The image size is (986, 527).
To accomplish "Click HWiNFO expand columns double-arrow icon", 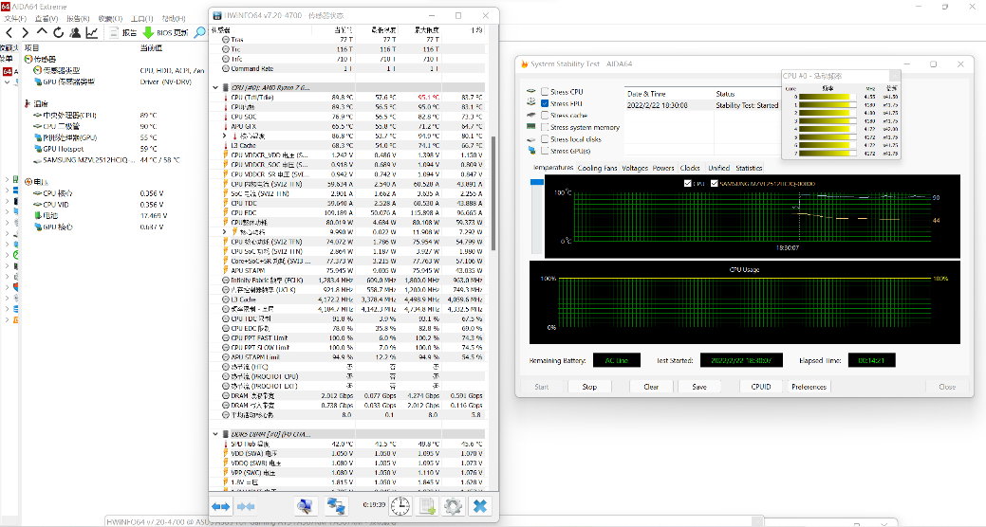I will (x=221, y=505).
